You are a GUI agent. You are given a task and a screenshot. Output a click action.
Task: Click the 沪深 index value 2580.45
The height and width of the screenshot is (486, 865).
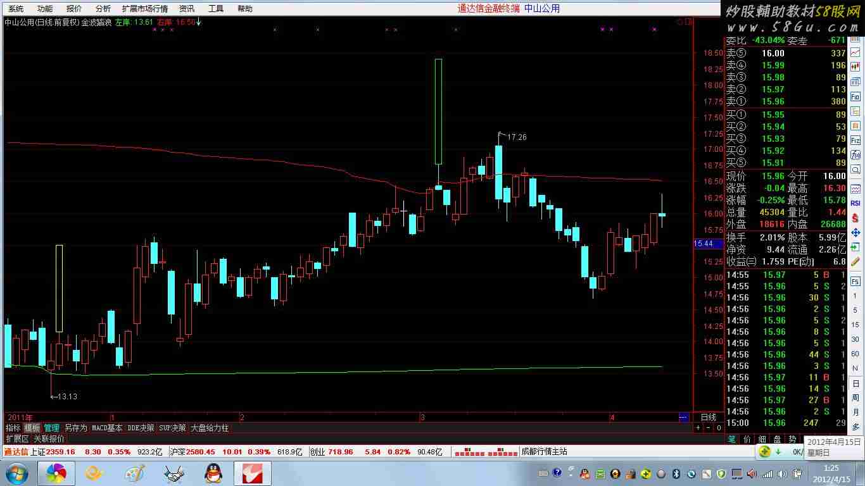200,452
